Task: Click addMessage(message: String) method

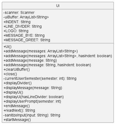Action: click(x=30, y=60)
